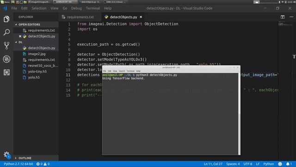Open the Source Control view

(6, 45)
